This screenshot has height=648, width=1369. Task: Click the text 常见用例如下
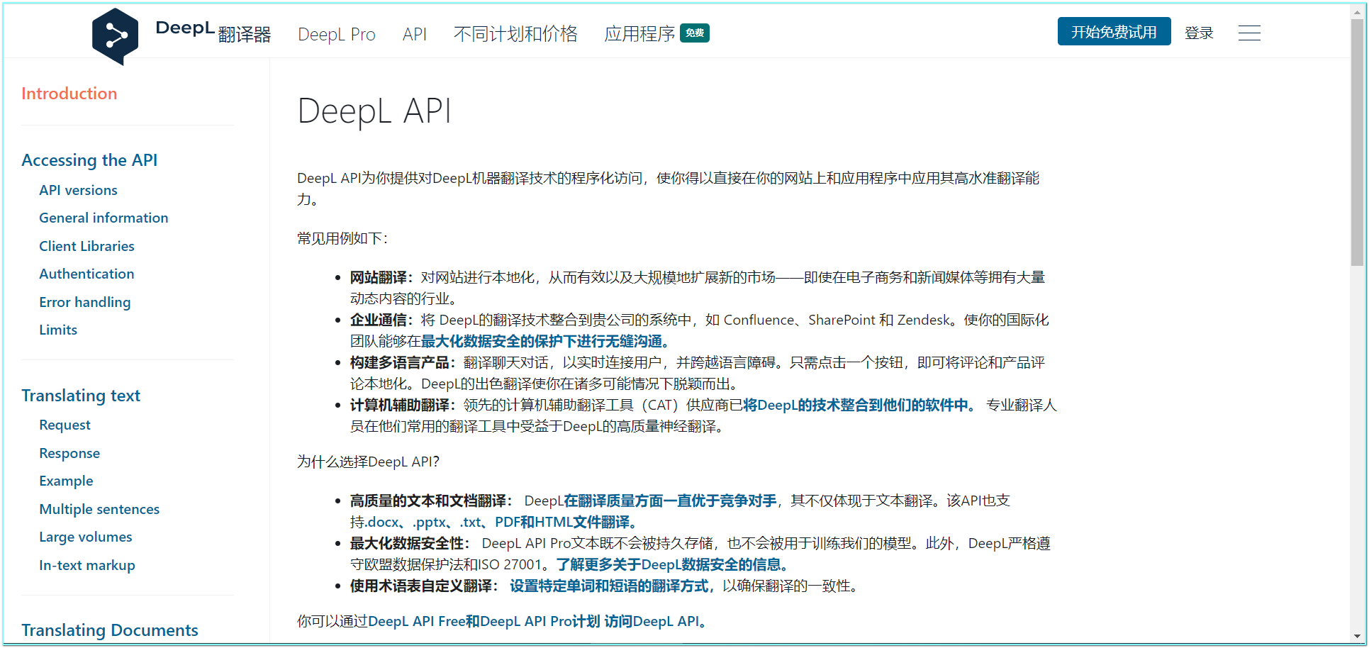pyautogui.click(x=342, y=239)
